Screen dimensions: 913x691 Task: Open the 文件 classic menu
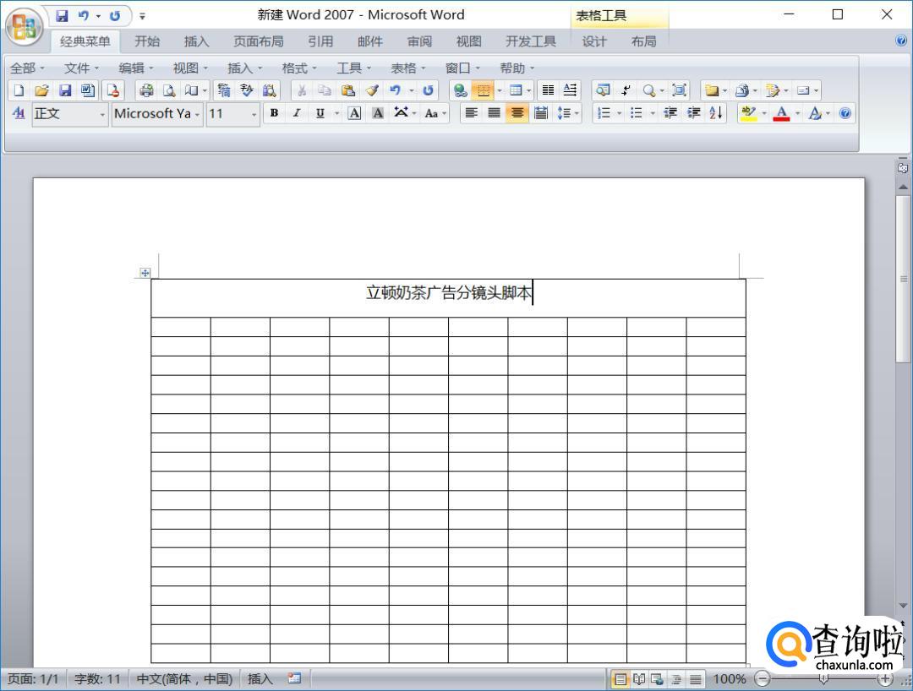(81, 68)
